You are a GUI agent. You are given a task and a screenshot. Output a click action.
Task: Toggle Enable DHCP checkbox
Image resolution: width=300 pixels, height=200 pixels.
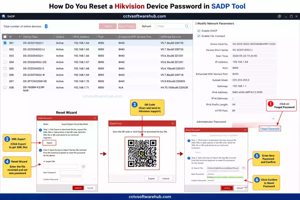(199, 31)
